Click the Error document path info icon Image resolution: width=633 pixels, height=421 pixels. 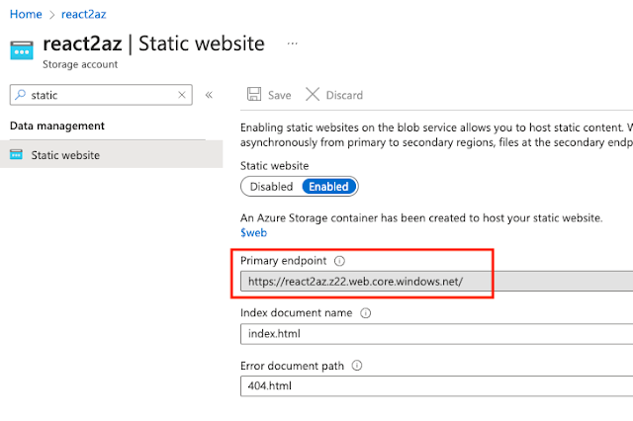click(x=357, y=366)
